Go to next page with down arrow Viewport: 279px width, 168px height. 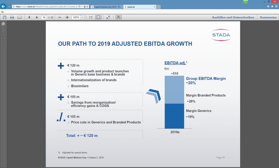[x=37, y=17]
